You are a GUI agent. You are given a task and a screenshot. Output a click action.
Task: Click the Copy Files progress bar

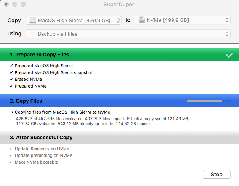(x=209, y=101)
